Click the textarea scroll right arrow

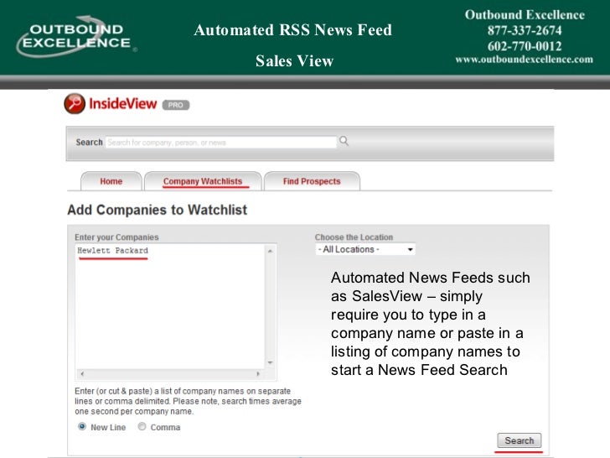[258, 374]
